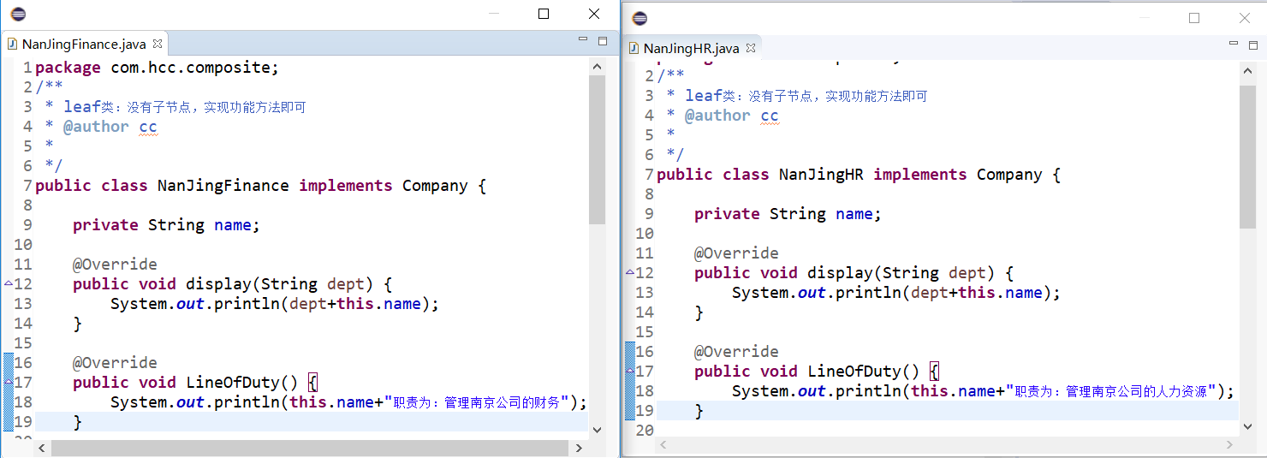Viewport: 1267px width, 458px height.
Task: Click right scroll arrow in NanJingHR horizontal scrollbar
Action: click(x=1230, y=444)
